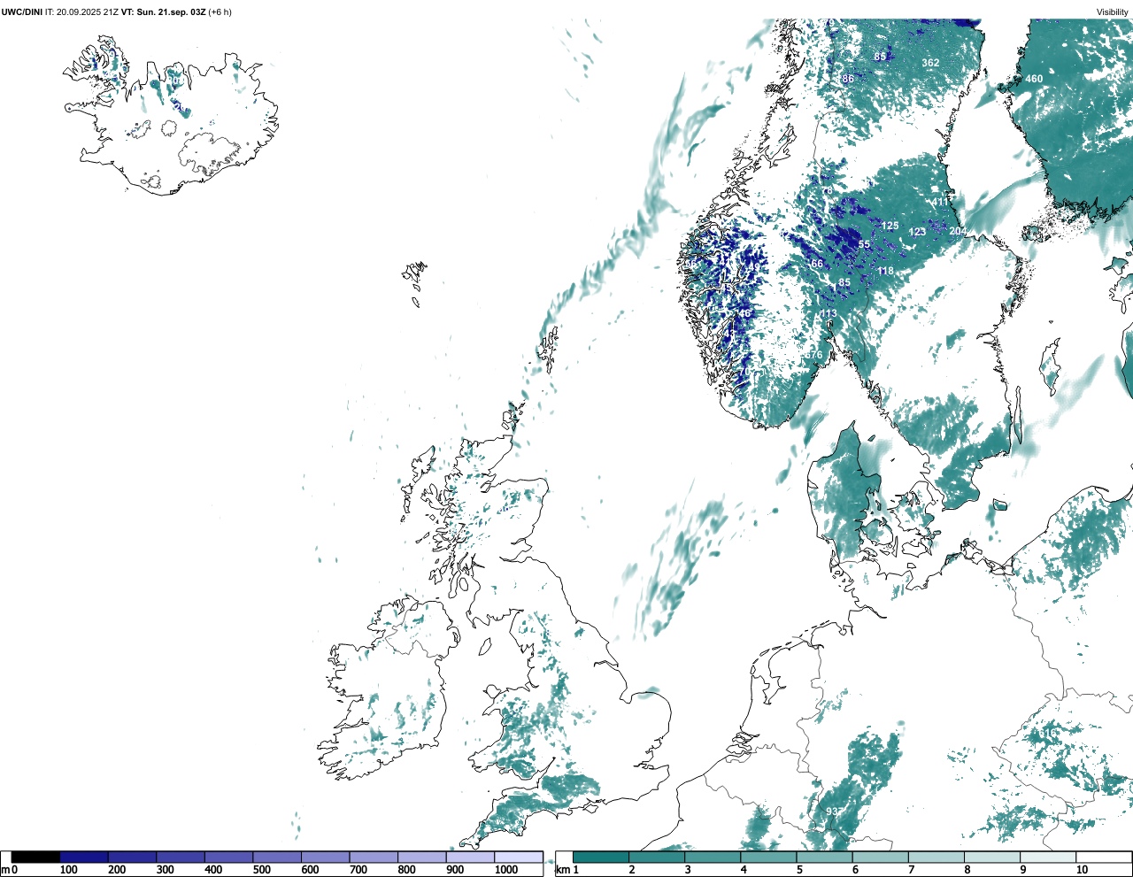
Task: Click the 700–800 m legend swatch
Action: [374, 857]
